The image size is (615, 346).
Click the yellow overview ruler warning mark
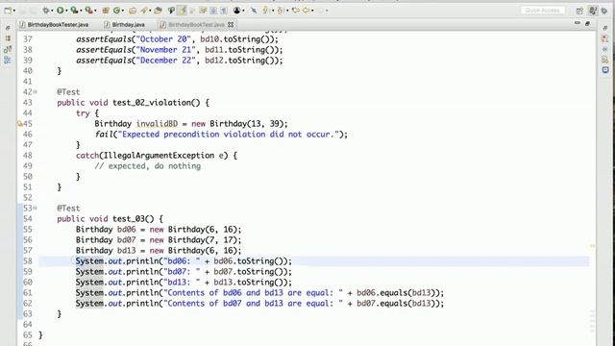[x=592, y=246]
